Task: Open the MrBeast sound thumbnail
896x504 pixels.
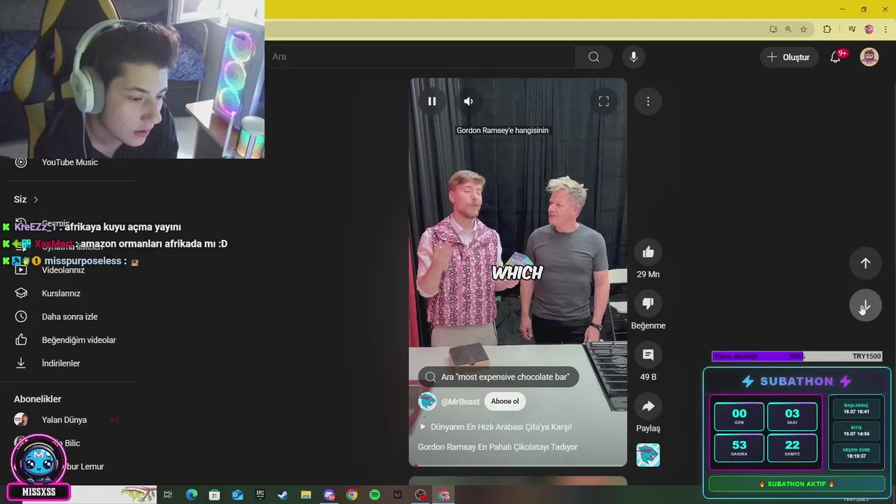Action: pyautogui.click(x=648, y=455)
